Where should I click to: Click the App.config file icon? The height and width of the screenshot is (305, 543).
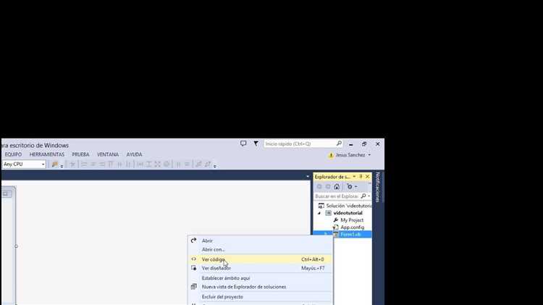335,227
